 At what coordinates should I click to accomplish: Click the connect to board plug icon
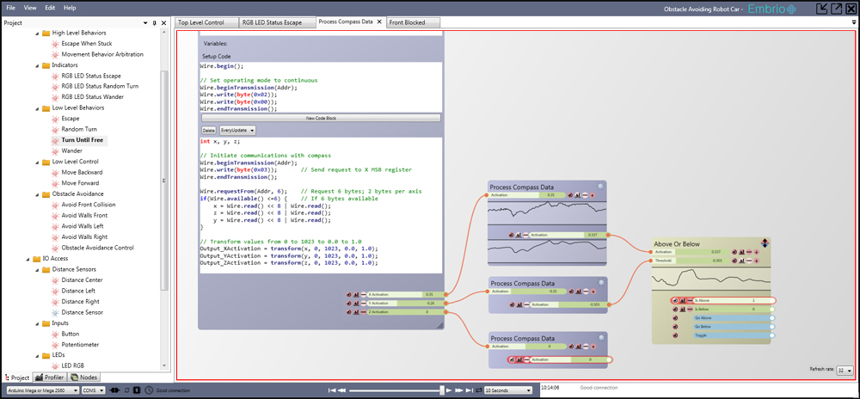(x=115, y=390)
